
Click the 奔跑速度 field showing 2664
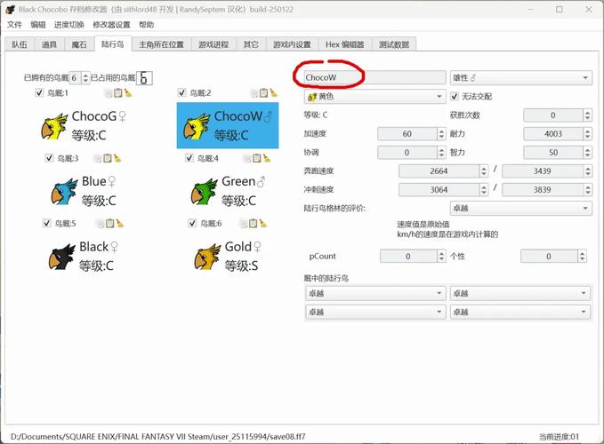point(439,171)
